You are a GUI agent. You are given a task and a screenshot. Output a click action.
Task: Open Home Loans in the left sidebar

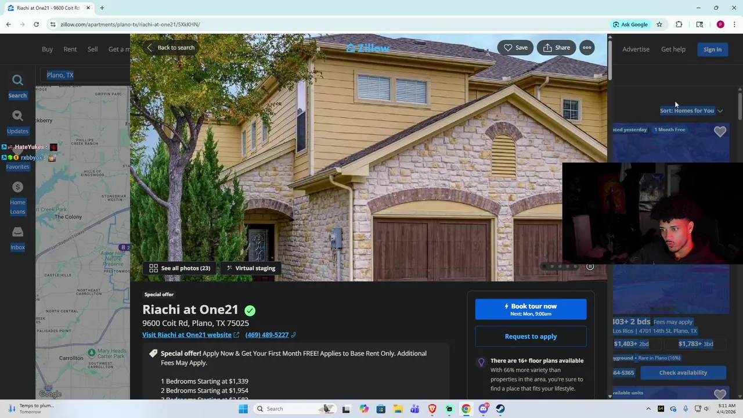pos(17,198)
